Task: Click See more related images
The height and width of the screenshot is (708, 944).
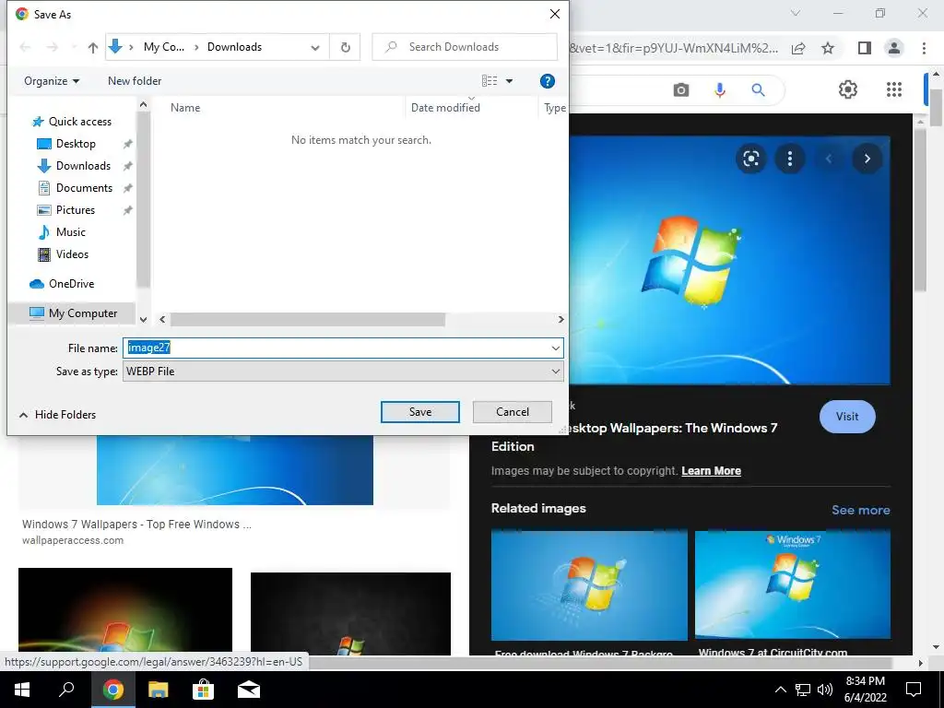Action: coord(860,510)
